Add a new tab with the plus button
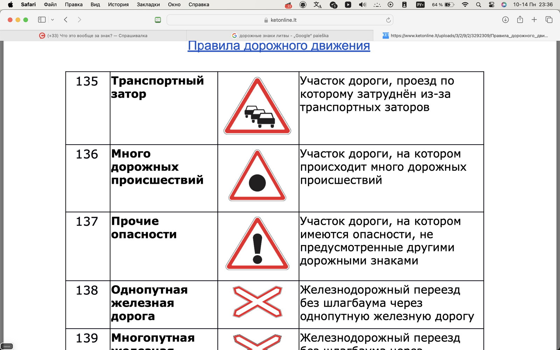Image resolution: width=560 pixels, height=350 pixels. point(534,20)
